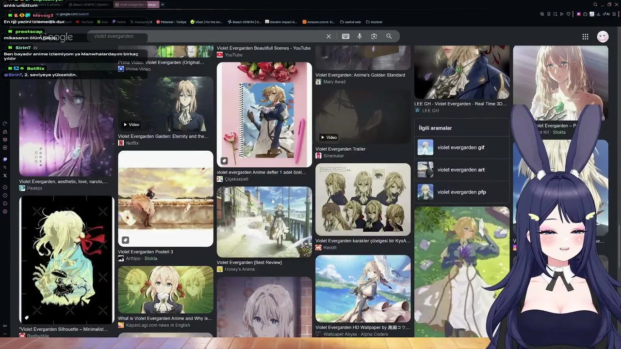Open the KapanLagi.com news image result
Screen dimensions: 621x349
pos(165,290)
